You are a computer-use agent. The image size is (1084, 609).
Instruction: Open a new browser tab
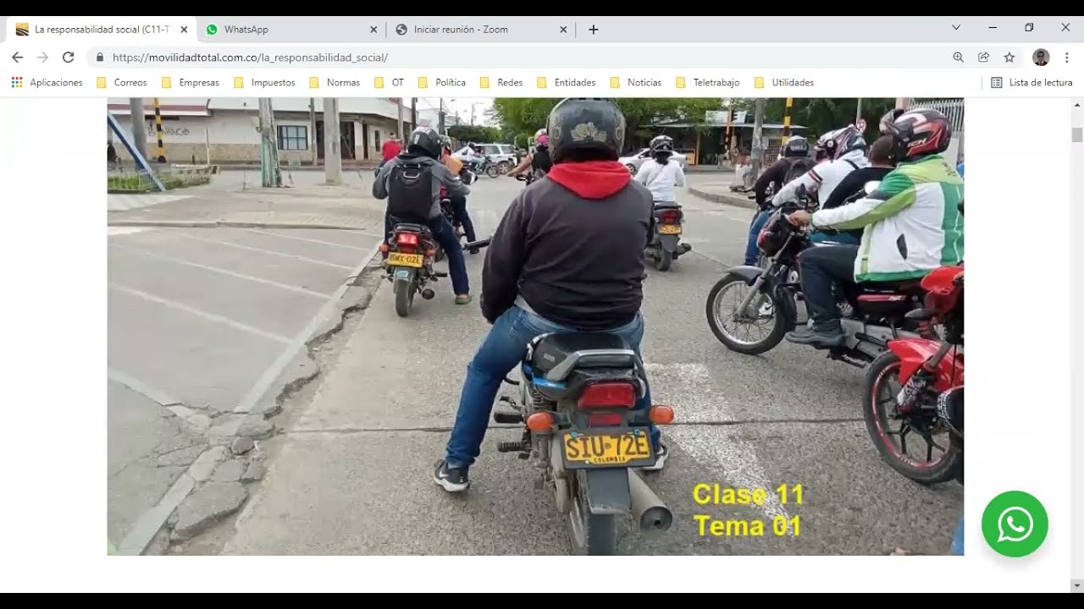click(594, 30)
